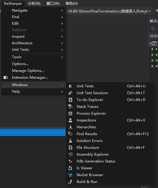Click the Inspections icon

click(70, 120)
